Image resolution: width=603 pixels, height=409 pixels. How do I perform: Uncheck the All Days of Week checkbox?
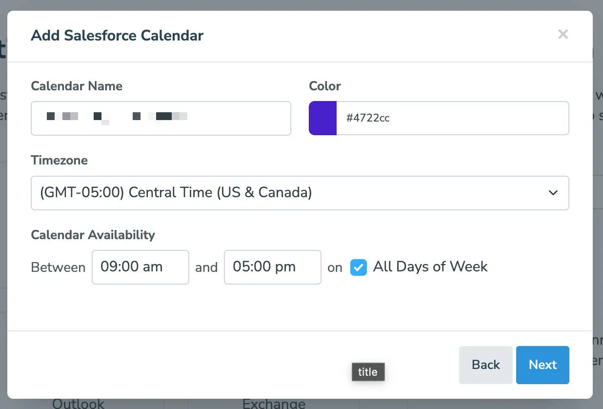click(359, 267)
